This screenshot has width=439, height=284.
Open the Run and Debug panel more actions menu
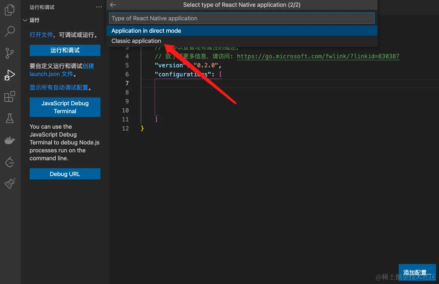pyautogui.click(x=99, y=7)
